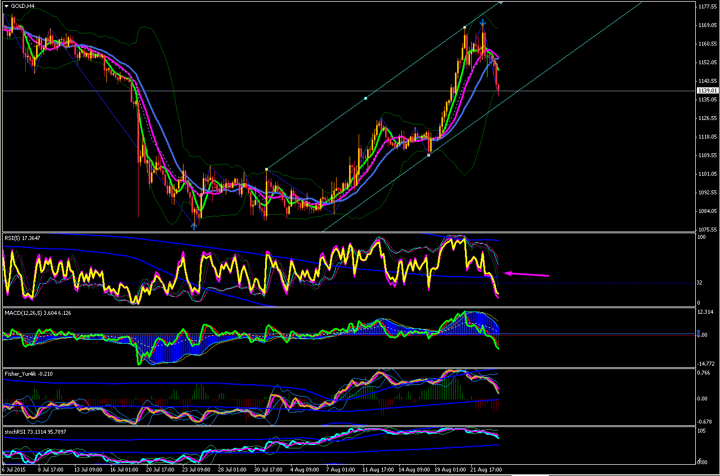Click the Fisher_Yur4ik -0.210 indicator label
This screenshot has height=476, width=720.
29,373
